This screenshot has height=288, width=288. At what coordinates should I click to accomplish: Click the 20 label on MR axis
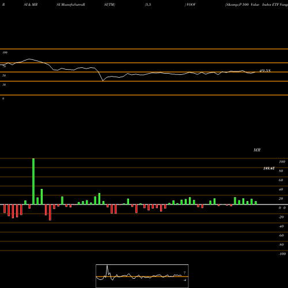(281, 199)
